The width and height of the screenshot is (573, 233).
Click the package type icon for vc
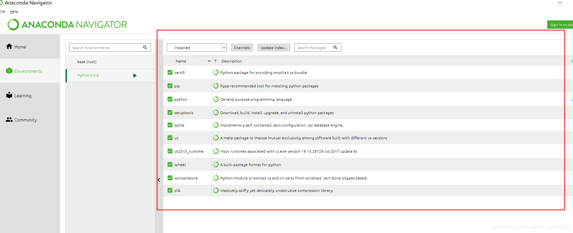point(216,138)
